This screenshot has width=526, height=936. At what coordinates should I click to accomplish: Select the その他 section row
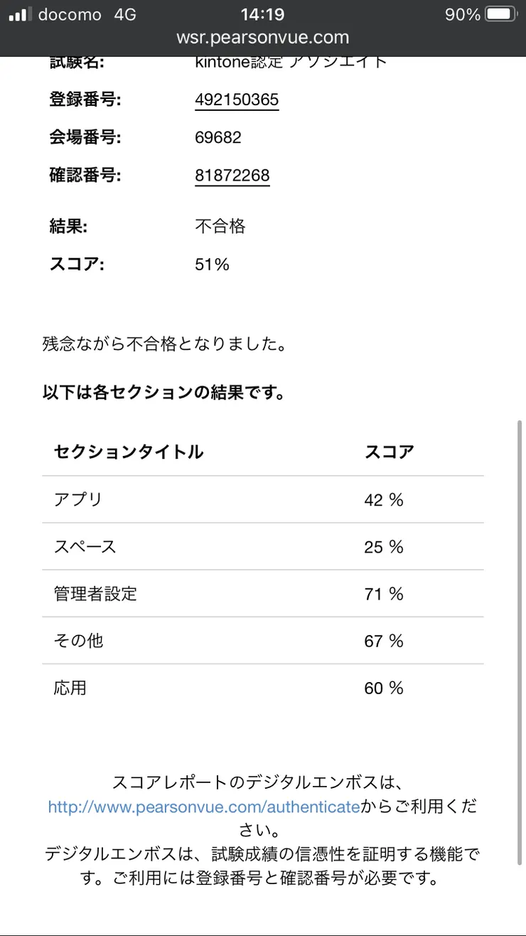(x=262, y=641)
